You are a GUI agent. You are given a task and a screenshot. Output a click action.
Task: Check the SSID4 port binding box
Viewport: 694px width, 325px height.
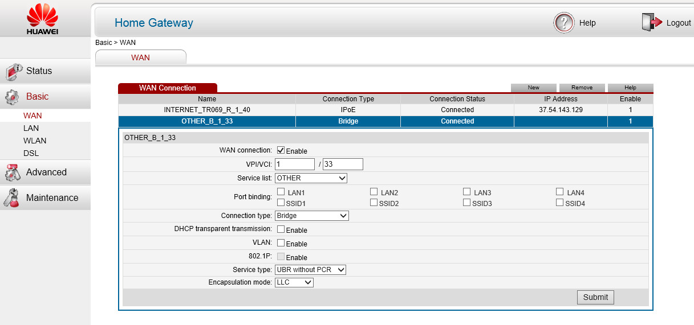click(560, 203)
